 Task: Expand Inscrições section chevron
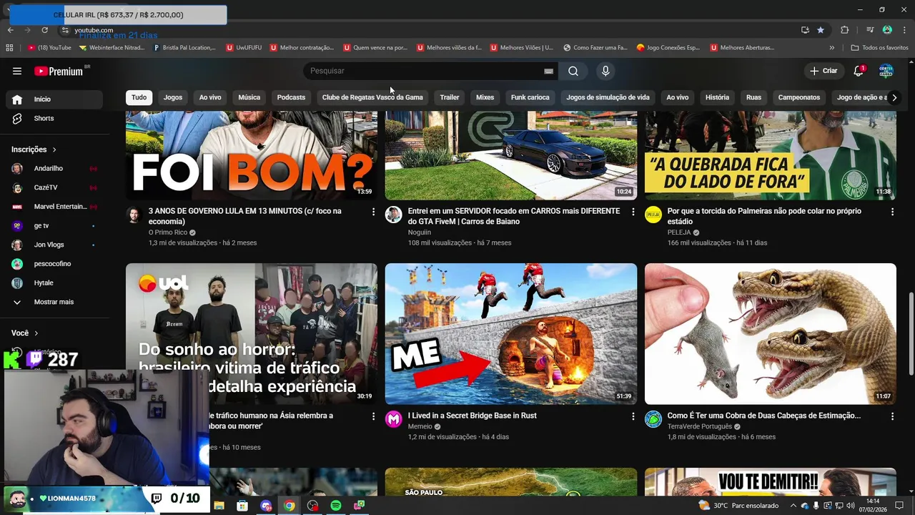[54, 149]
